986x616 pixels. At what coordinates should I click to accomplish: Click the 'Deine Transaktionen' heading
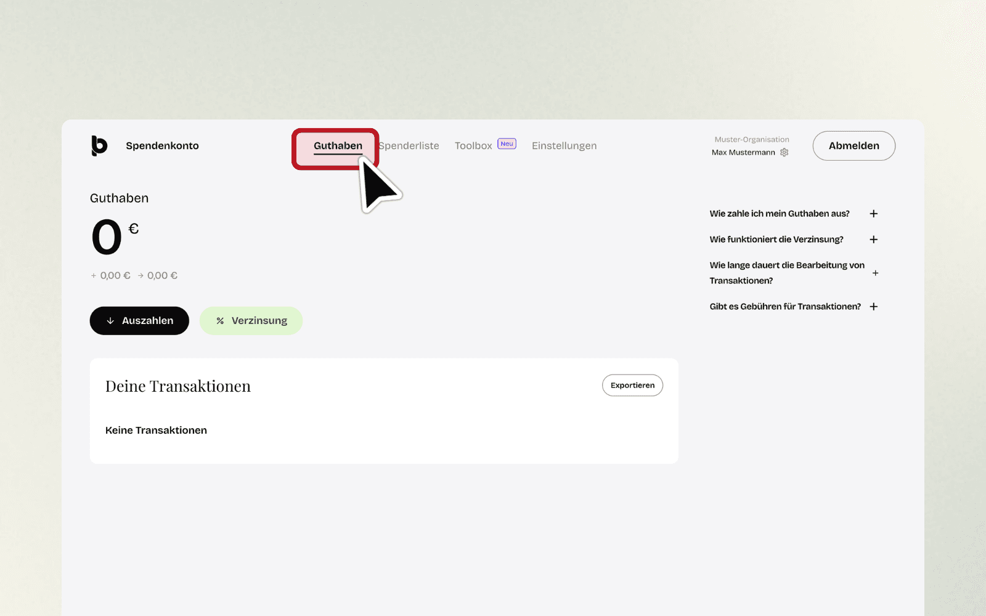178,386
